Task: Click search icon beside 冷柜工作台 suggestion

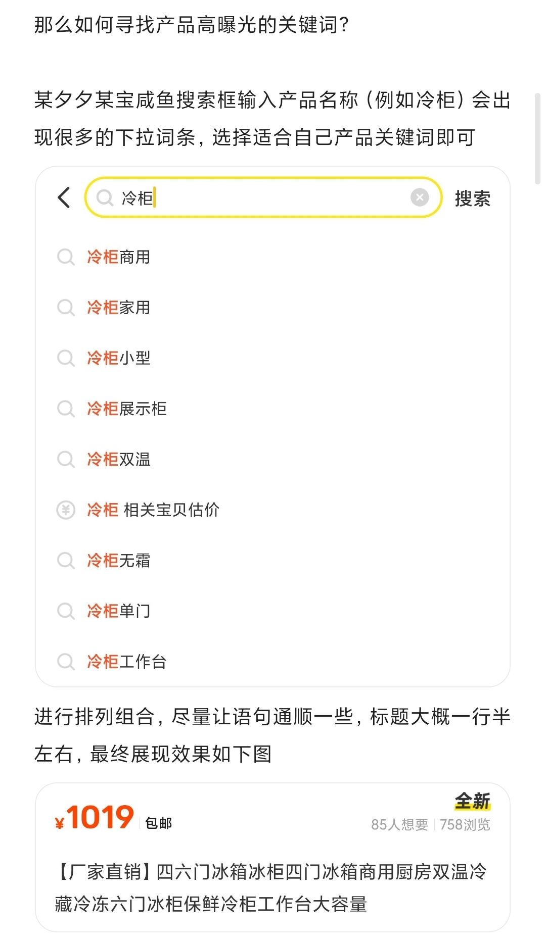Action: [66, 662]
